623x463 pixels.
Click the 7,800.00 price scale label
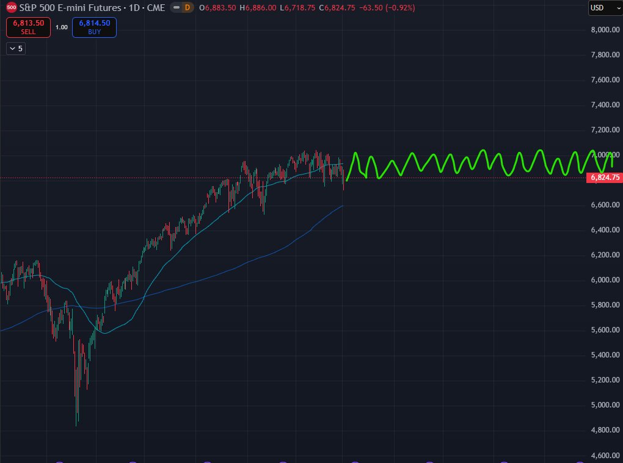pos(605,55)
